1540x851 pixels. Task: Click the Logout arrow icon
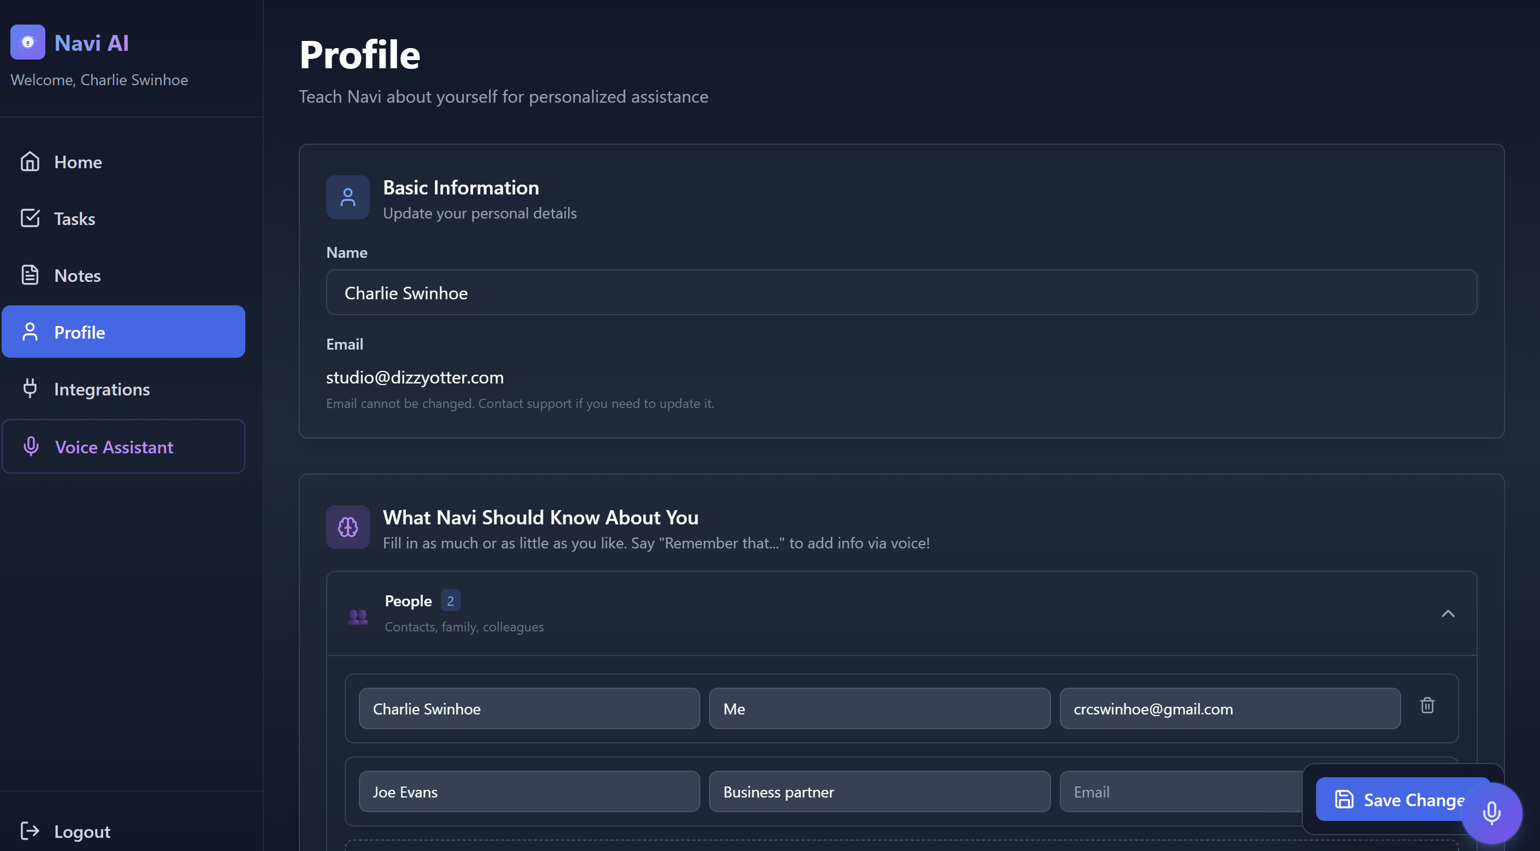29,831
